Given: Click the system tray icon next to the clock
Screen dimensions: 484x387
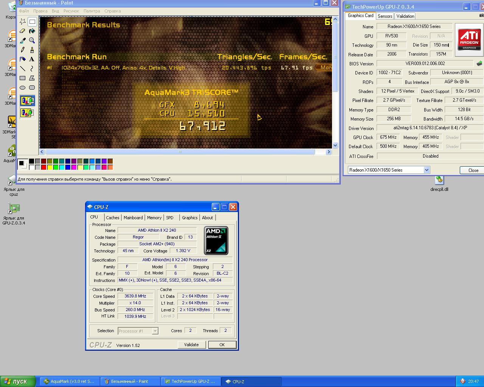Looking at the screenshot, I should pyautogui.click(x=462, y=381).
